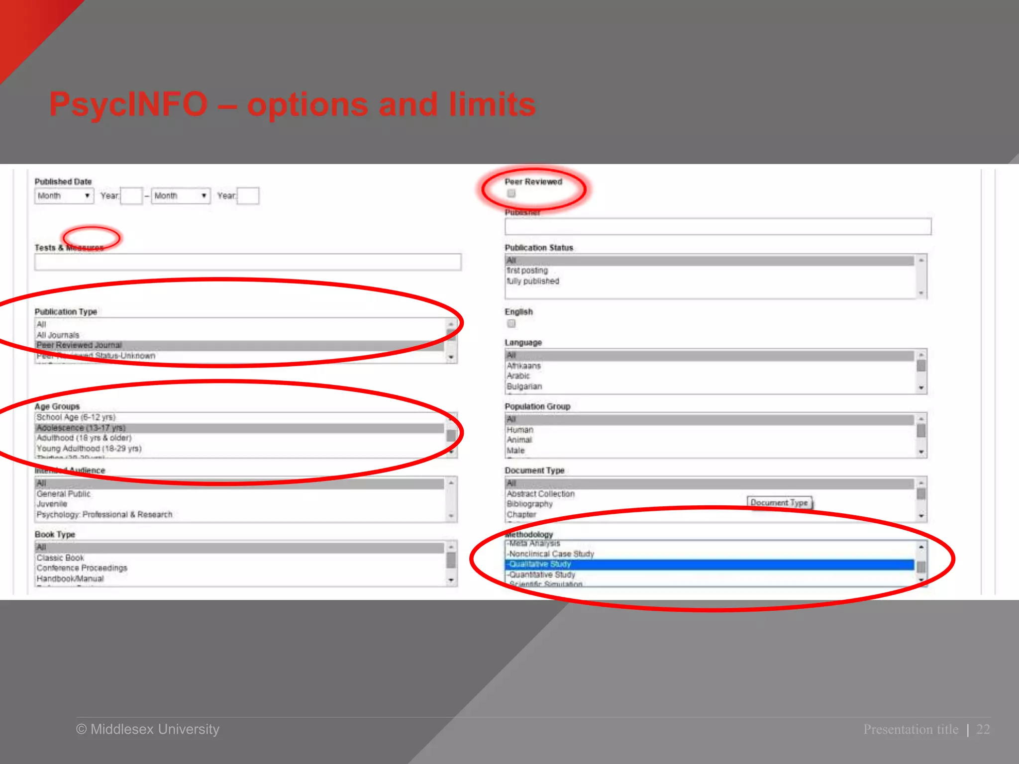The image size is (1019, 764).
Task: Select 'All' in Publication Status list
Action: (710, 261)
